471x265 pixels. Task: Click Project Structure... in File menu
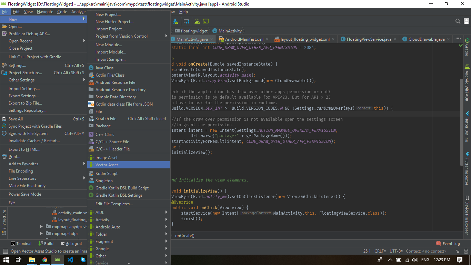[x=43, y=73]
